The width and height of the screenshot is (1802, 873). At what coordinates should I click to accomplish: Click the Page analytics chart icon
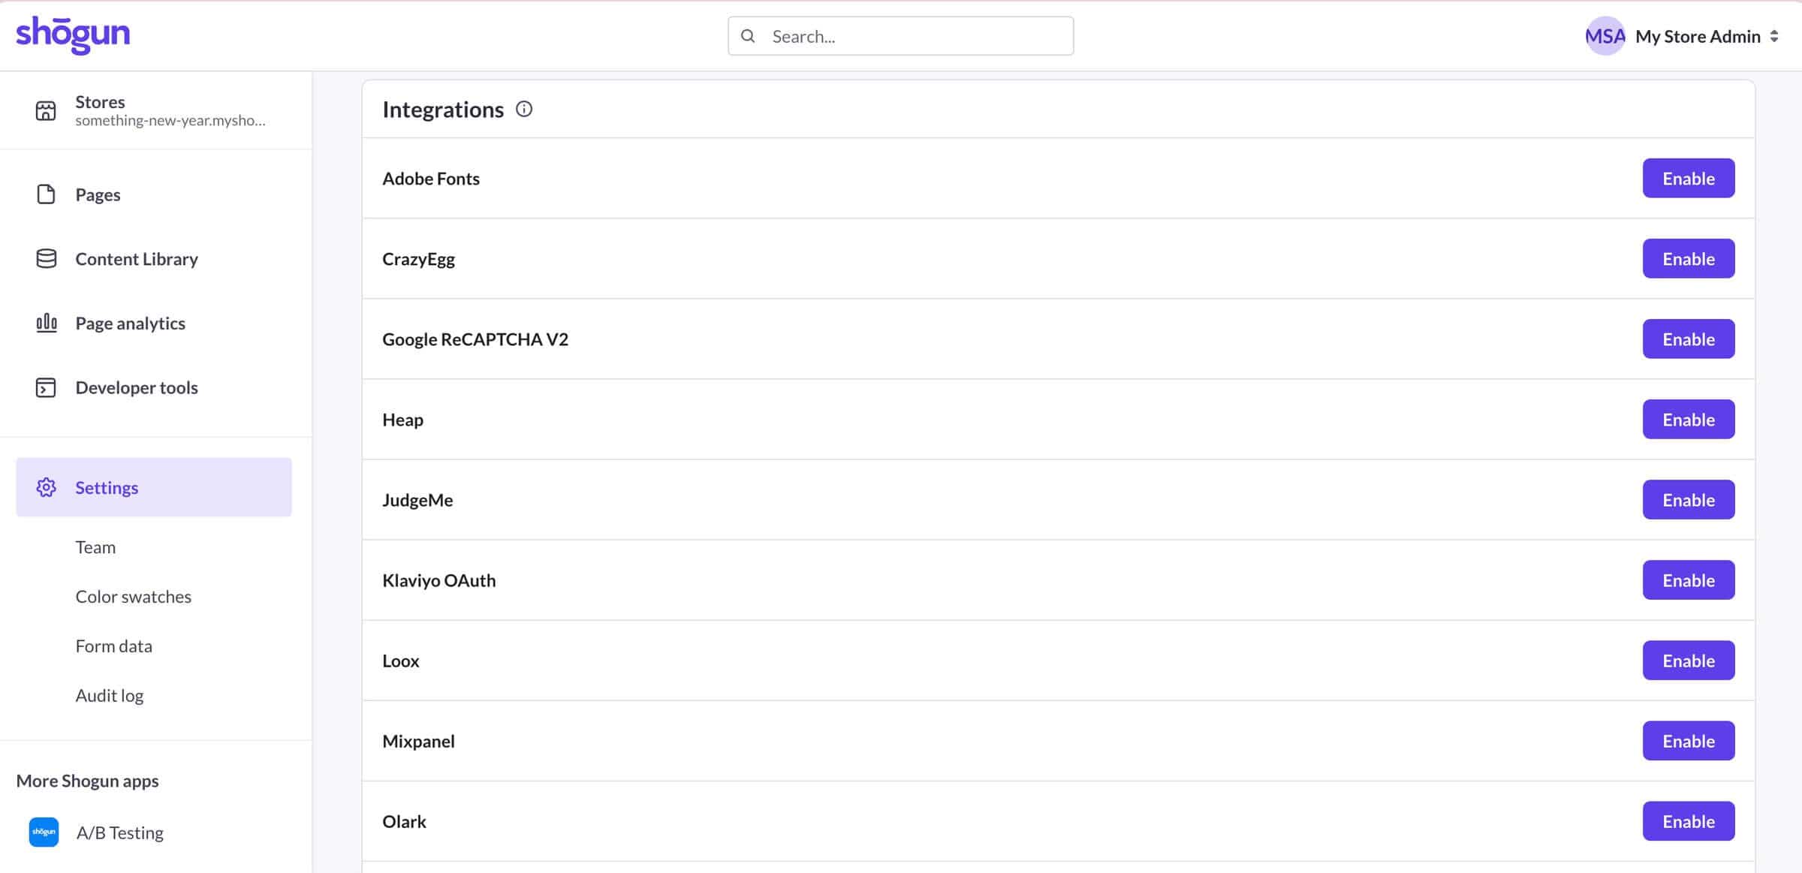(46, 323)
